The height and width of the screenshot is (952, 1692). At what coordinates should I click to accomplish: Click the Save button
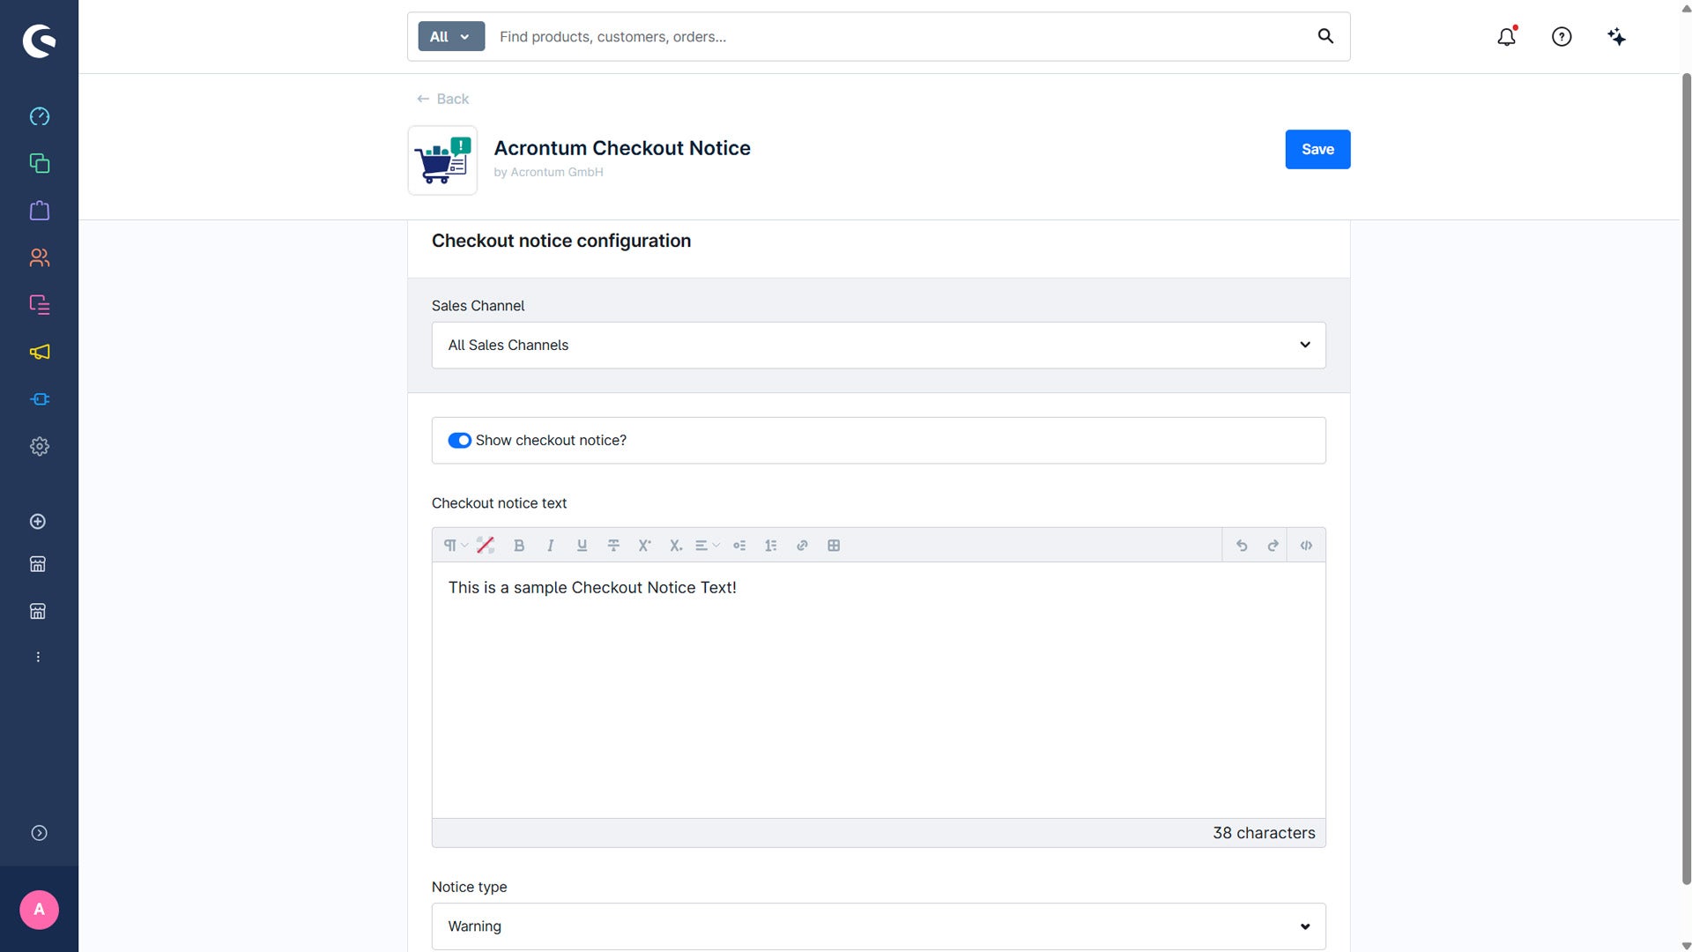click(x=1317, y=150)
